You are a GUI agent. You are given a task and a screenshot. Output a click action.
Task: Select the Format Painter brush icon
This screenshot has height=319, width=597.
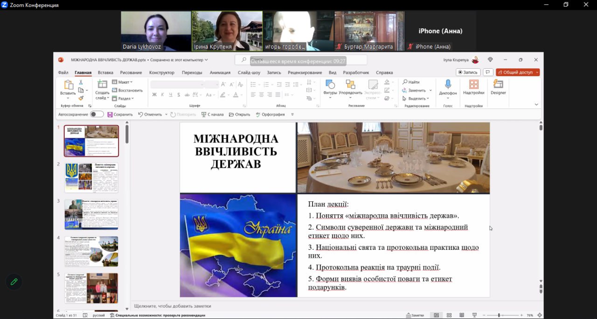[81, 98]
